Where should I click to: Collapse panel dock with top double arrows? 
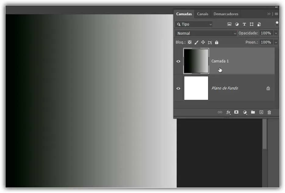click(x=276, y=7)
